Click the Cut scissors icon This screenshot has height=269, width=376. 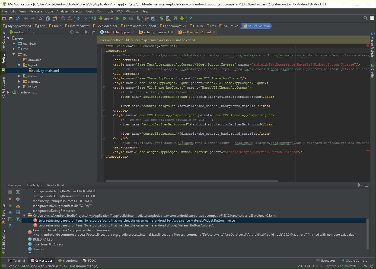point(41,18)
